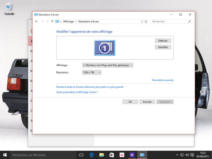Viewport: 212px width, 159px height.
Task: Click the refresh icon beside address bar
Action: 146,22
